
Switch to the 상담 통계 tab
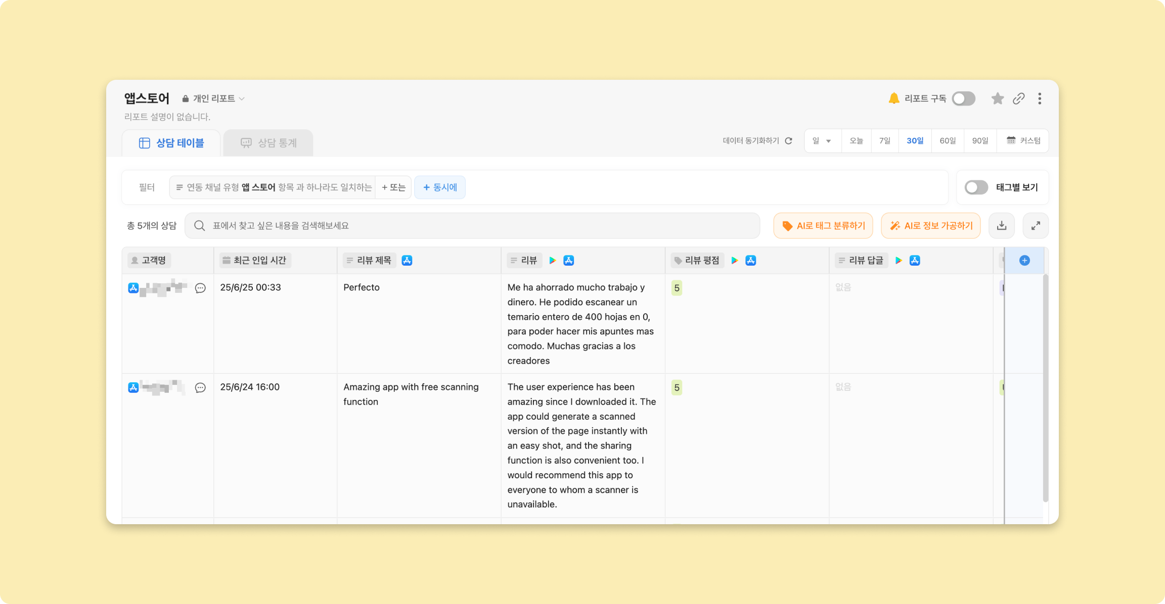coord(268,143)
